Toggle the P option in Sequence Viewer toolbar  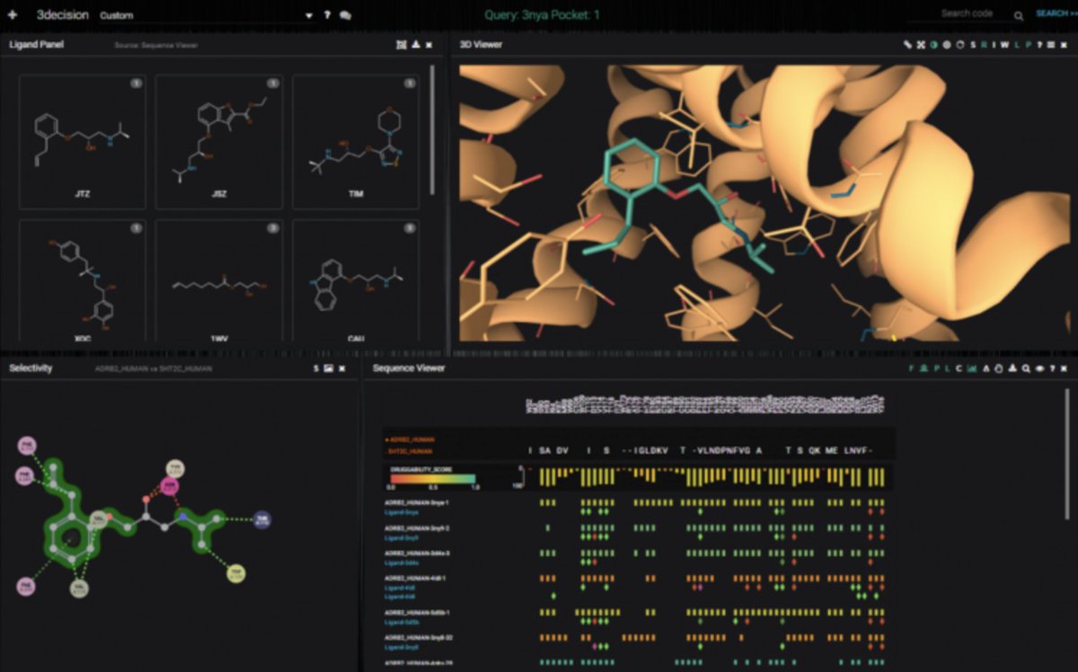tap(936, 368)
